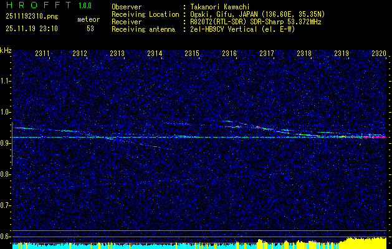This screenshot has height=249, width=392.
Task: Click the 2311 time marker
Action: (42, 54)
